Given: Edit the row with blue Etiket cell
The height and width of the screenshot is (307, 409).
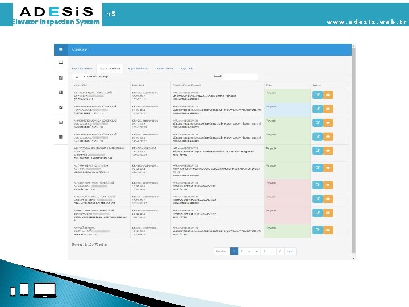Looking at the screenshot, I should click(x=318, y=109).
